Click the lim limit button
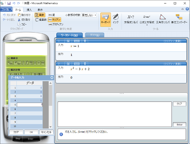Image resolution: width=190 pixels, height=144 pixels. (31, 63)
